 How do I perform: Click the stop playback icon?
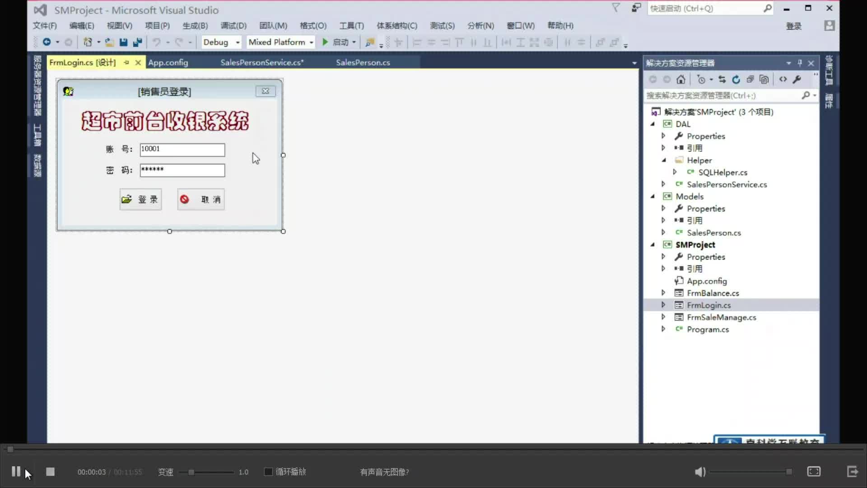click(50, 471)
